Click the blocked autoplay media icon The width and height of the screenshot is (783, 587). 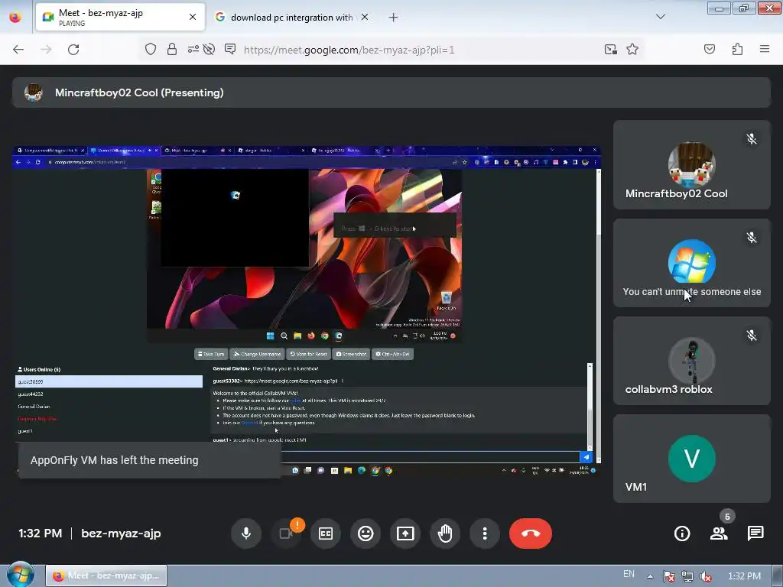[210, 49]
